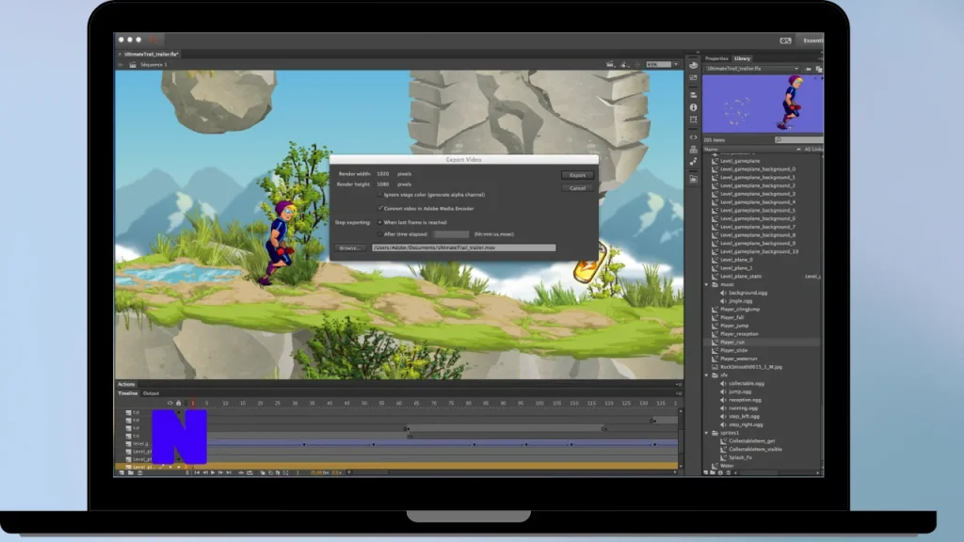The image size is (964, 542).
Task: Click the Render width field
Action: (x=383, y=174)
